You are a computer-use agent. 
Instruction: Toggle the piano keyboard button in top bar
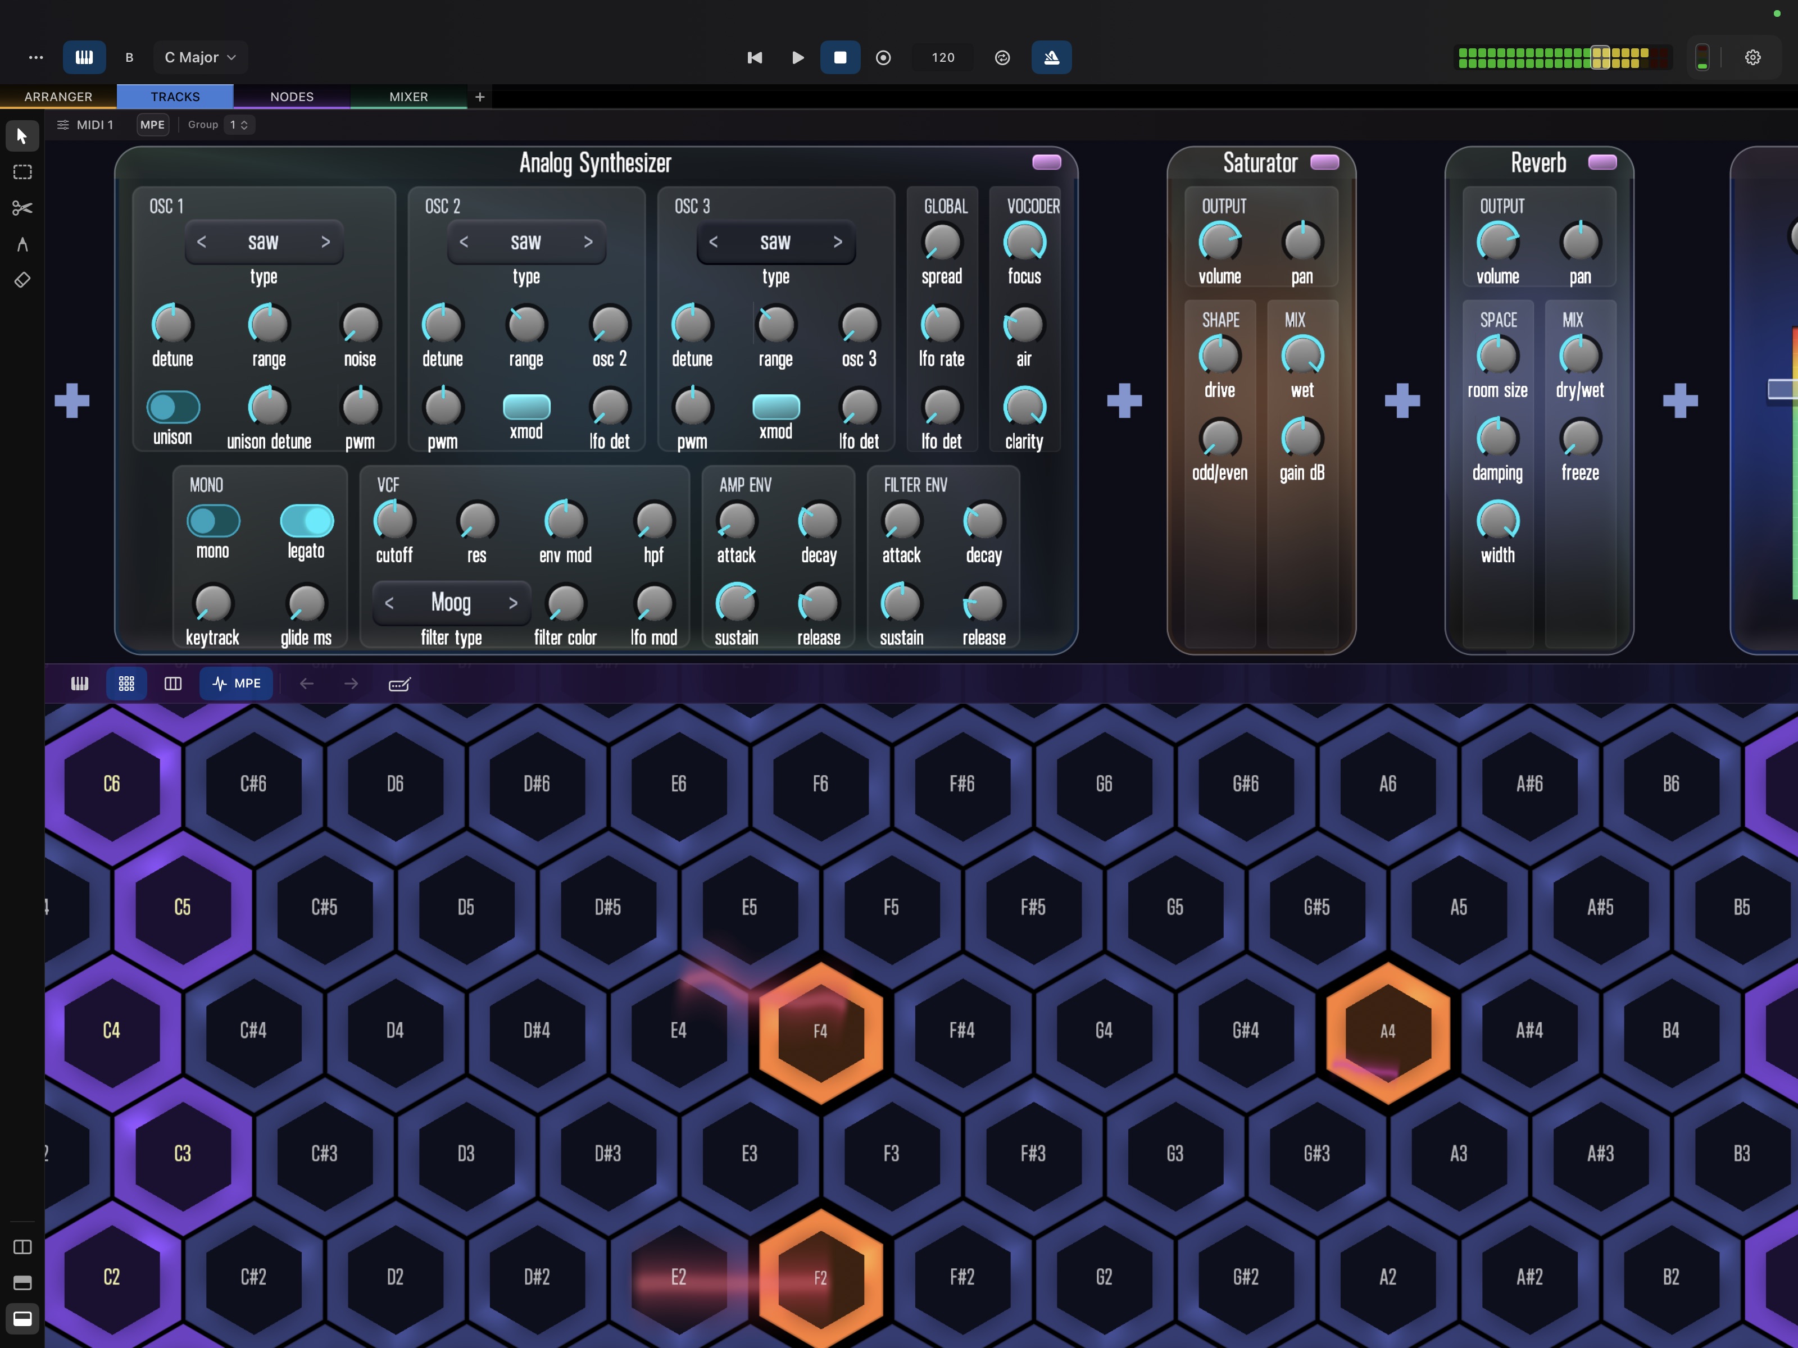84,58
